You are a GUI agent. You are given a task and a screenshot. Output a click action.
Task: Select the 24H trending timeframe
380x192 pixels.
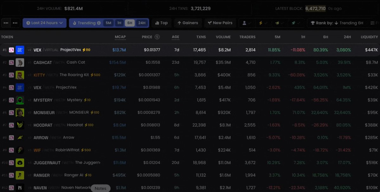point(142,23)
